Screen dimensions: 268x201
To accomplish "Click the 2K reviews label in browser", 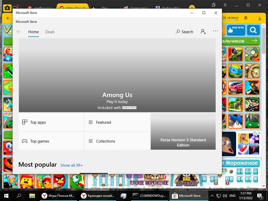I will 230,18.
